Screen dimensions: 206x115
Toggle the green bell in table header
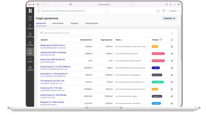click(172, 40)
